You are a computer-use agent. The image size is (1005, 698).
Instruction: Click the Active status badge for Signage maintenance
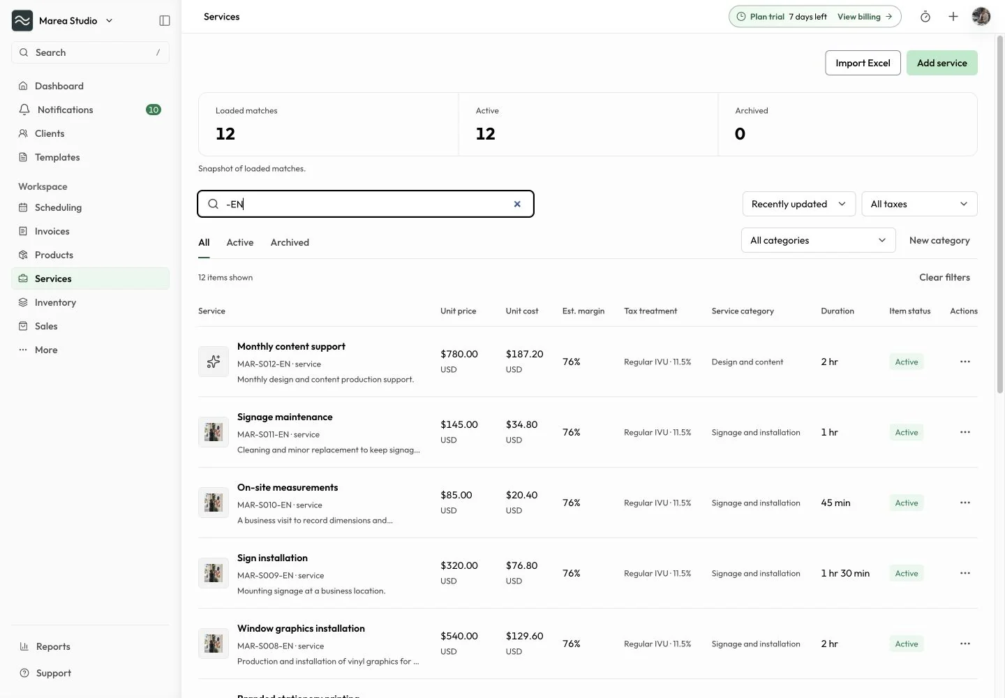coord(907,432)
